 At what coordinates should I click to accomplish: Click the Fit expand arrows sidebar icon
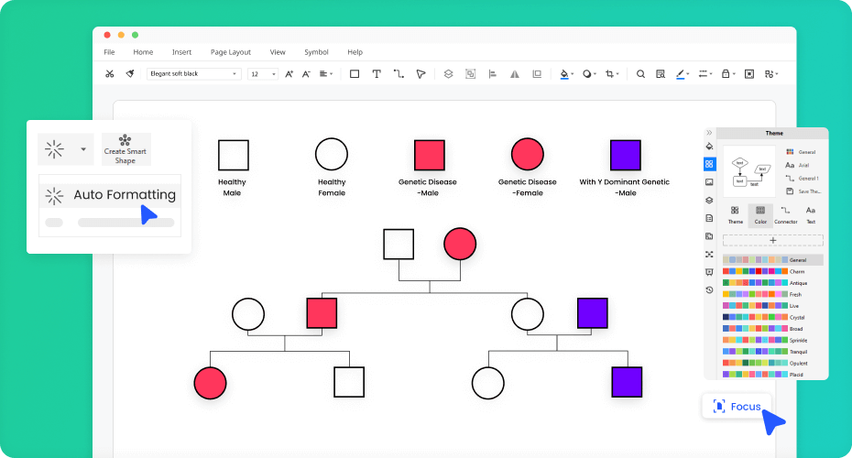point(709,255)
